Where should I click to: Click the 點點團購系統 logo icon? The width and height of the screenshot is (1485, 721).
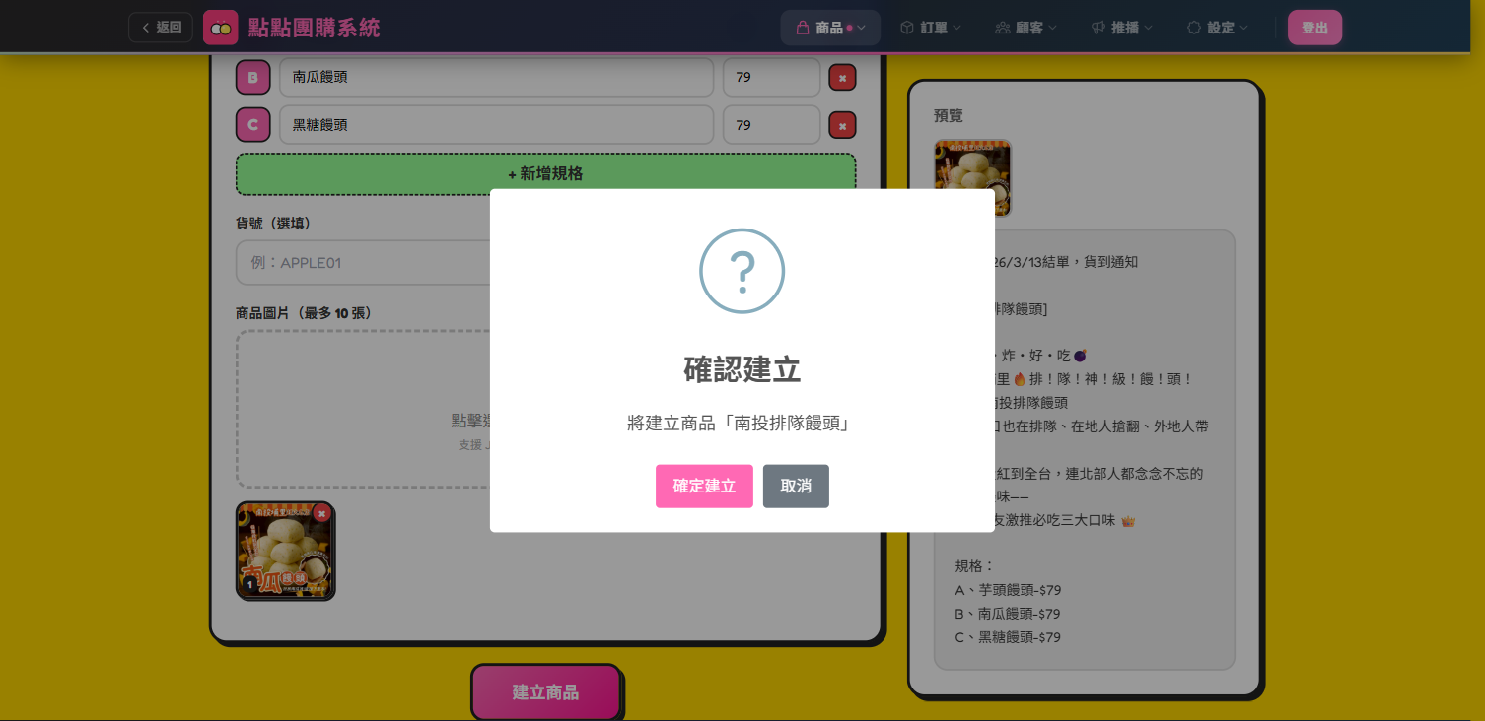click(220, 27)
